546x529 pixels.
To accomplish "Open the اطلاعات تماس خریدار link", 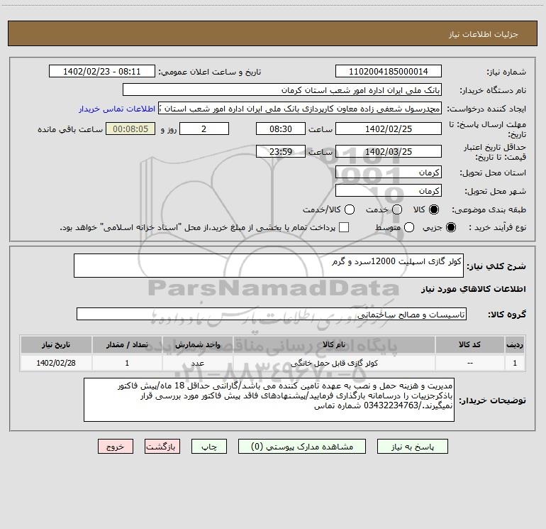I will 117,109.
